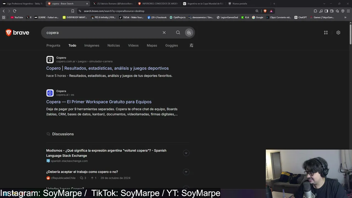Open the Brave Rewards triangle icon
The height and width of the screenshot is (198, 352).
point(271,11)
